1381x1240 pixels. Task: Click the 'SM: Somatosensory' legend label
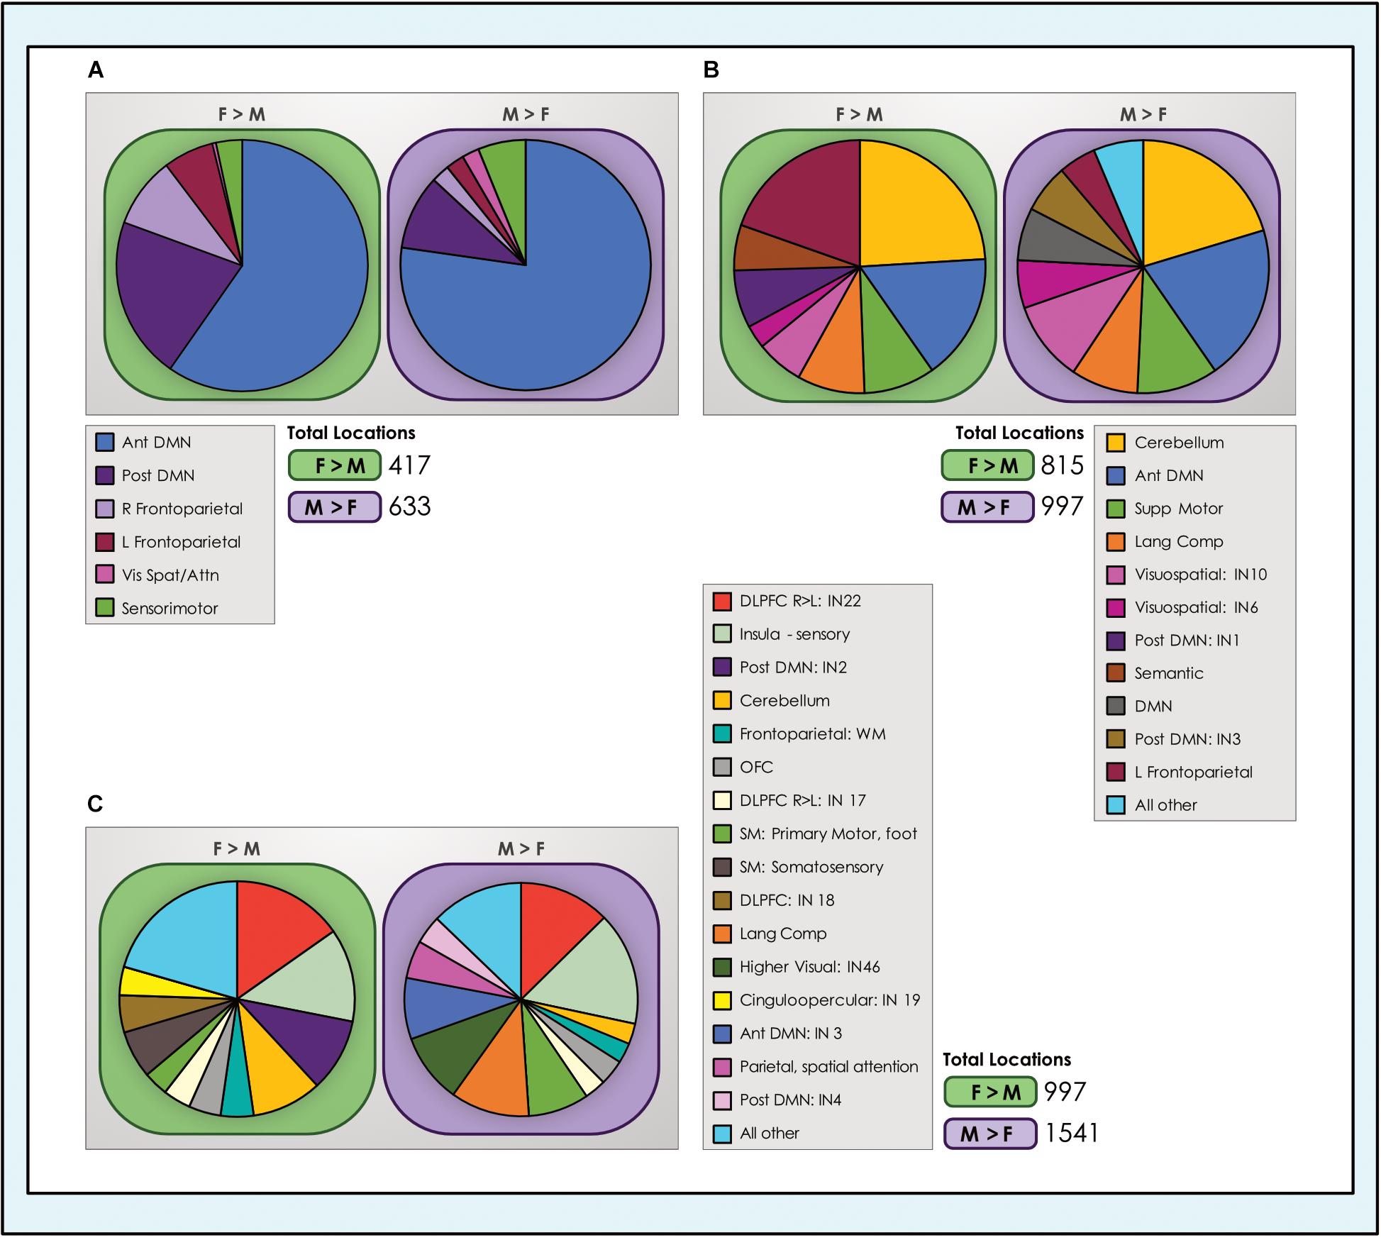tap(811, 867)
